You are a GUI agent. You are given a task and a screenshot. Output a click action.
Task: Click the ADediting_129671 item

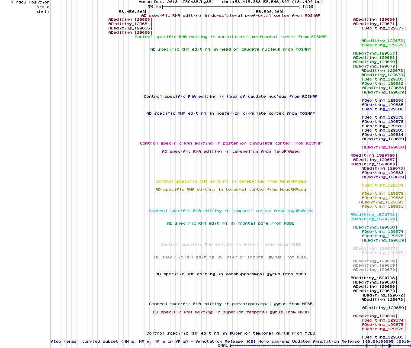click(x=374, y=24)
